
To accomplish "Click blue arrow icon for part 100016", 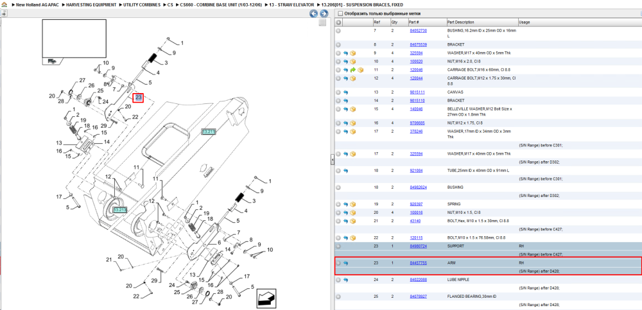I will pos(345,212).
